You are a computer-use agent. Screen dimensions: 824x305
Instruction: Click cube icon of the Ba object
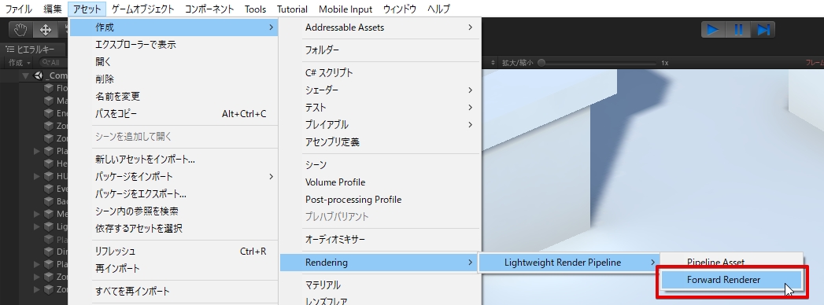(50, 201)
